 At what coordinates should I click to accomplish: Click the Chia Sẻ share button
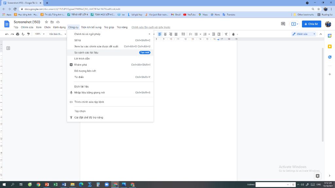(311, 24)
